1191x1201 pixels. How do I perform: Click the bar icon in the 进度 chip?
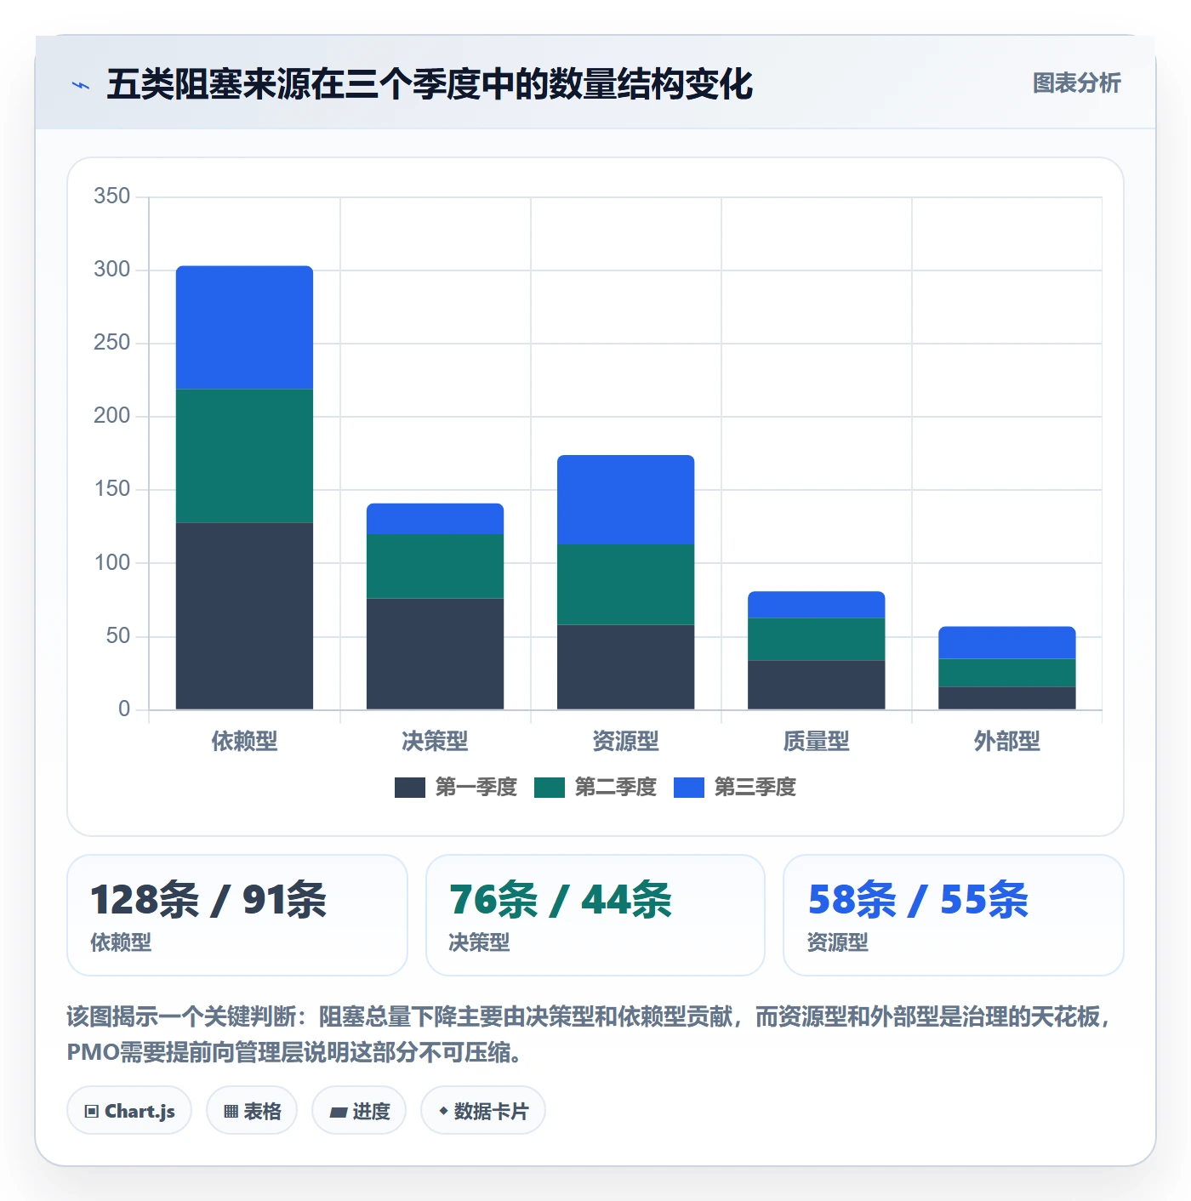click(x=339, y=1112)
